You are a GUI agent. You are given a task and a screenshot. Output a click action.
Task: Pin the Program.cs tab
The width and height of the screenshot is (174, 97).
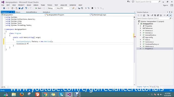(x=11, y=12)
